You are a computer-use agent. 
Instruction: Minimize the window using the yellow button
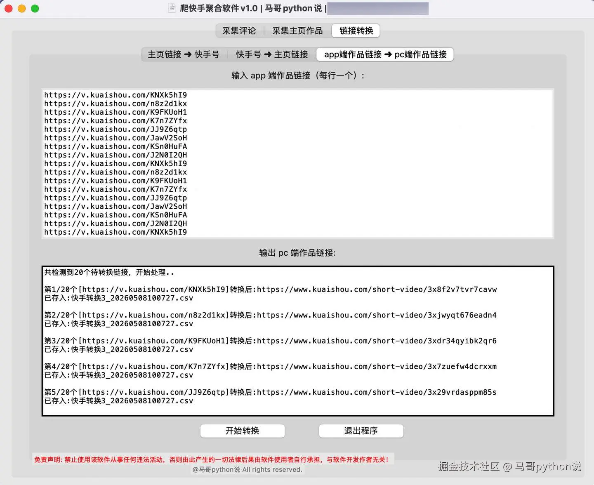pos(22,8)
